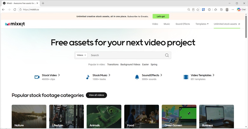Click the '3000+ sounds' text
This screenshot has height=129, width=248.
(x=149, y=79)
